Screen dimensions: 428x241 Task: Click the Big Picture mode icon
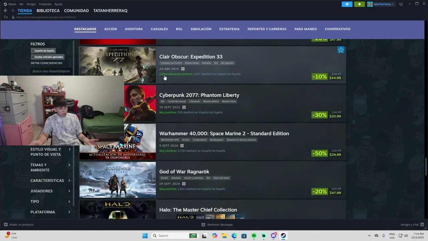(x=401, y=4)
